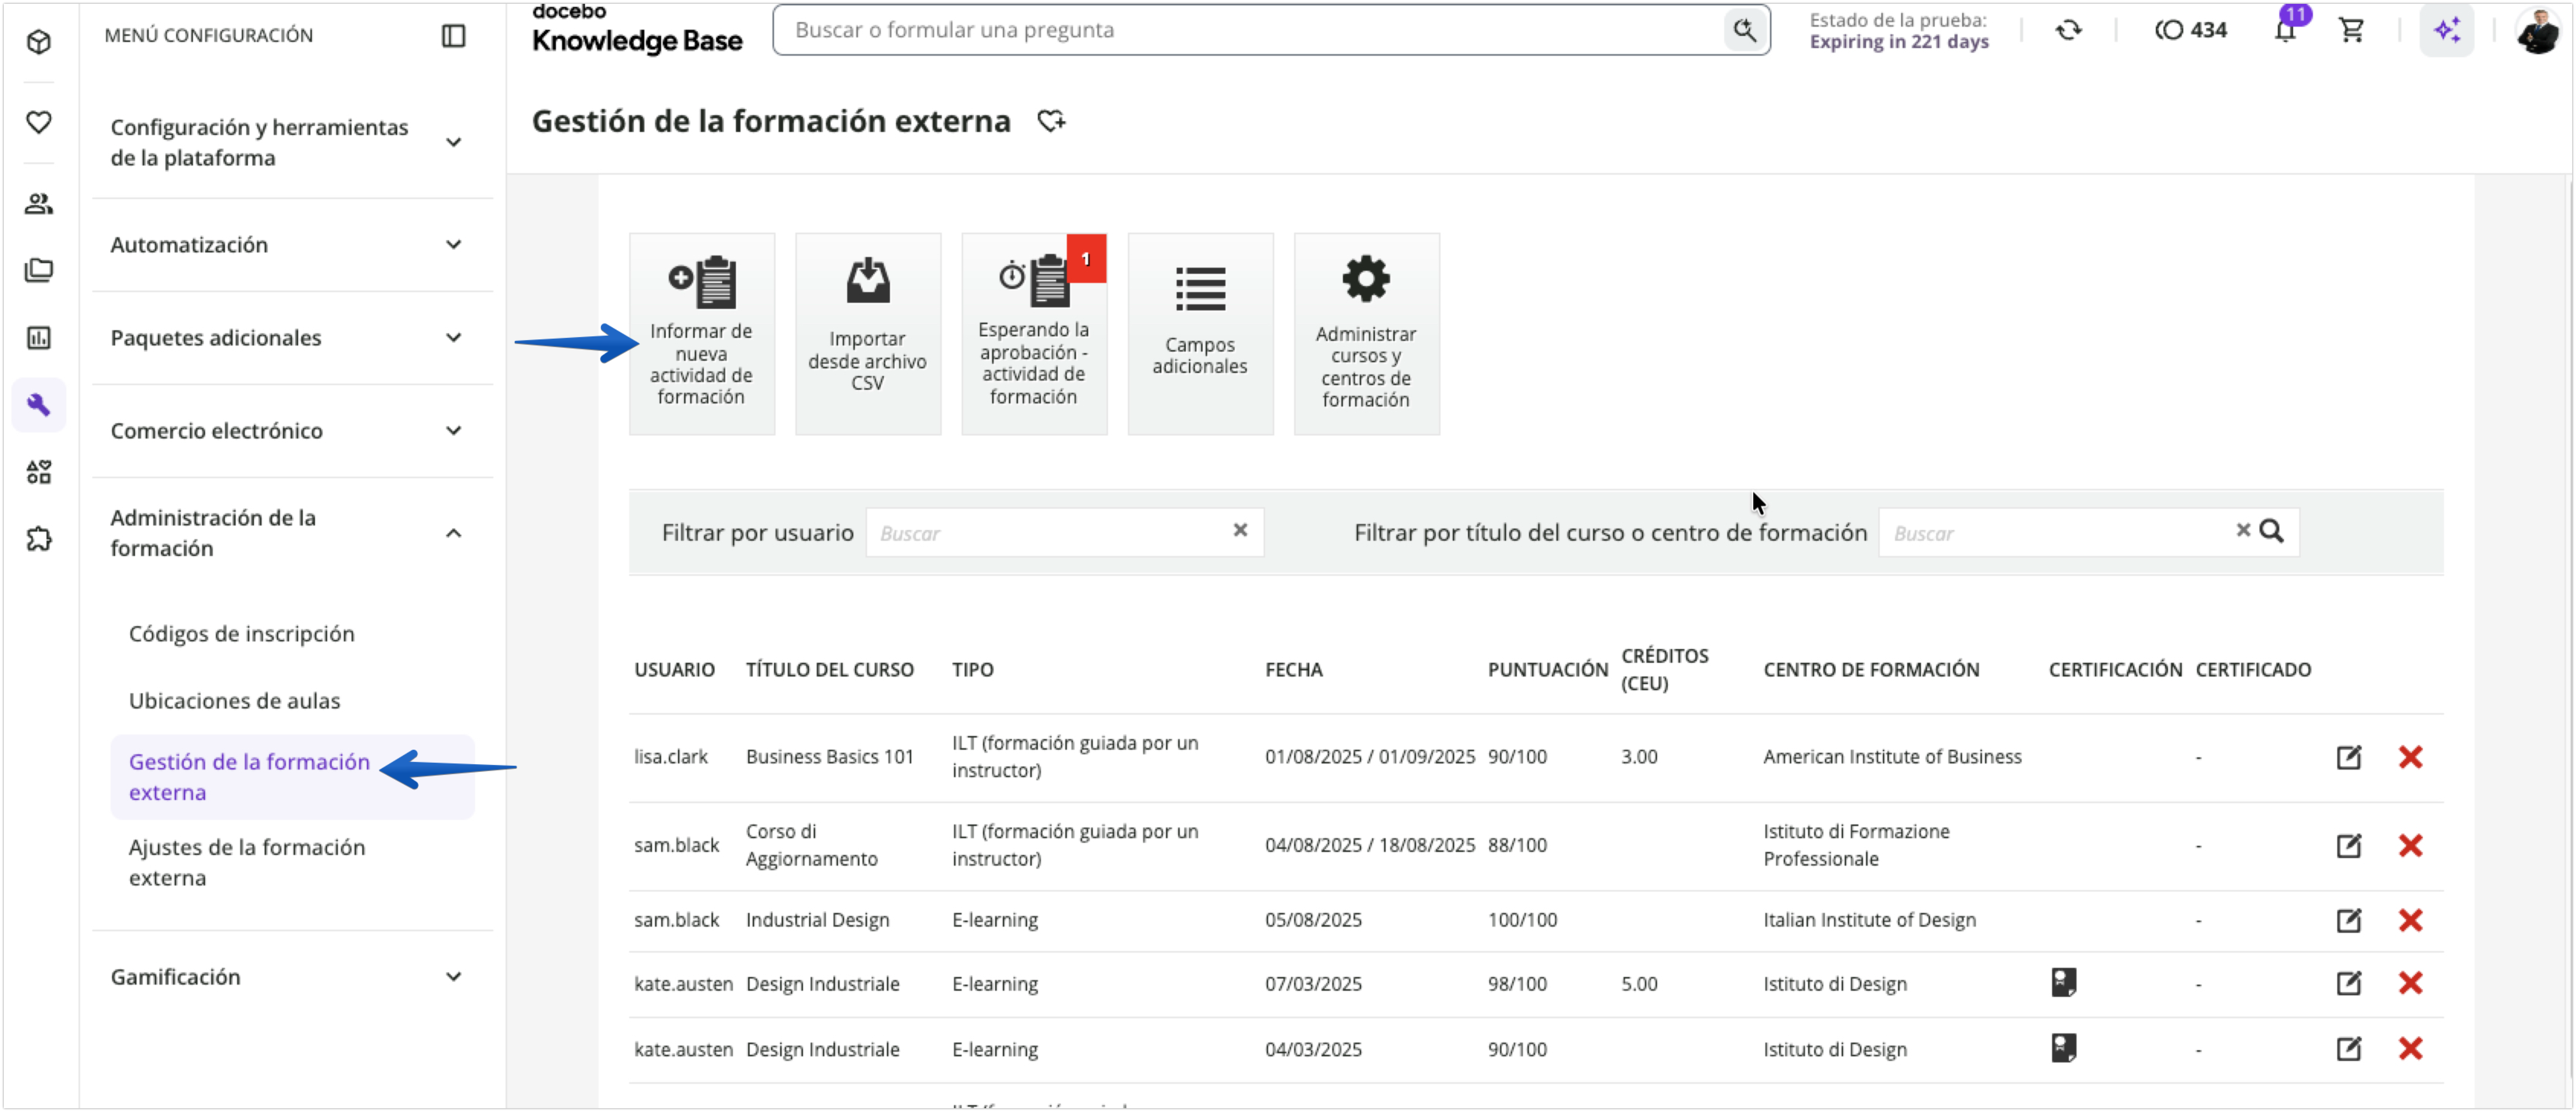Delete kate.austen record dated 07/03/2025
The image size is (2576, 1112).
pyautogui.click(x=2410, y=984)
